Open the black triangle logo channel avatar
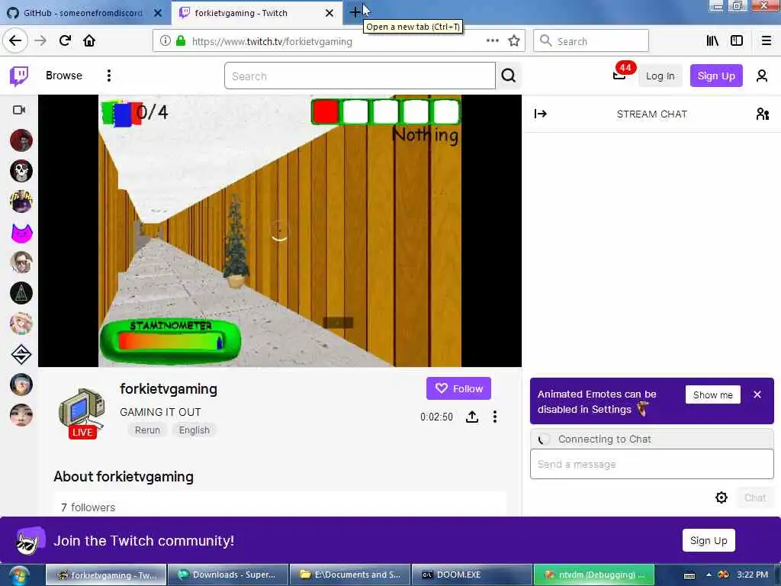 [21, 293]
